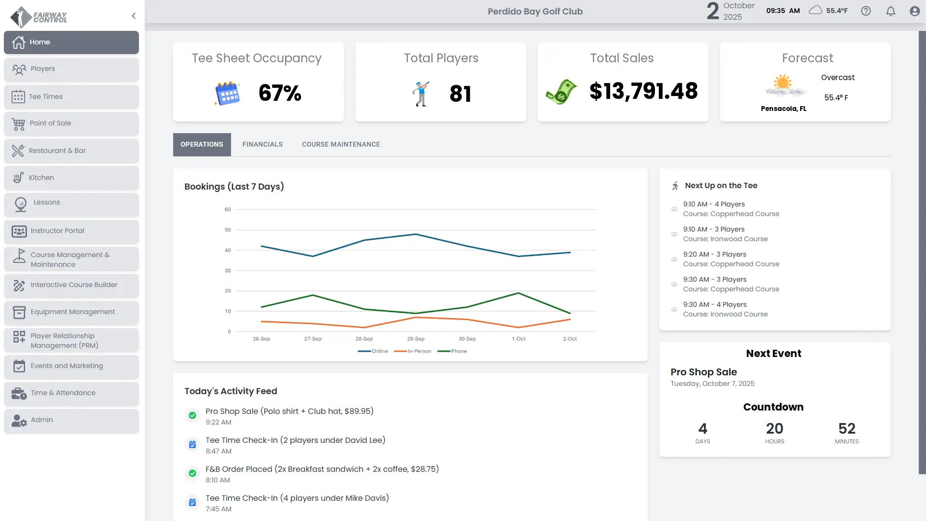Click the Tee Times calendar icon

(x=18, y=96)
